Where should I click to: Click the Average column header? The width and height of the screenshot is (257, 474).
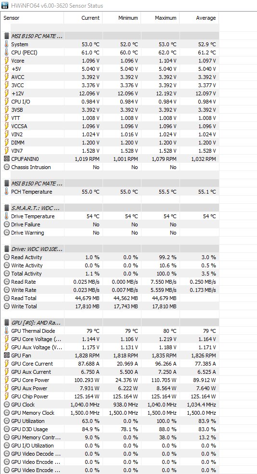pos(199,18)
